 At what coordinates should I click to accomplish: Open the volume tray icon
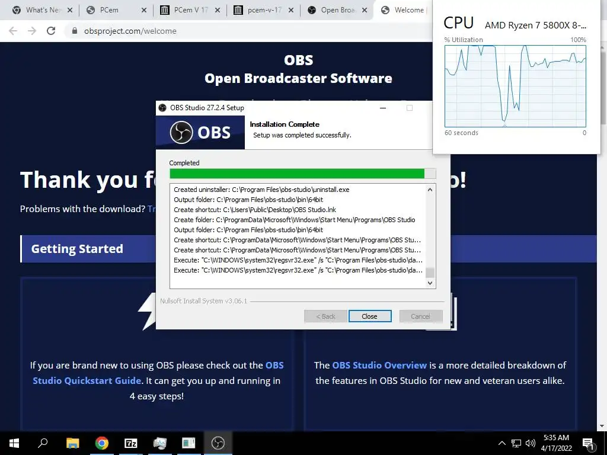click(531, 443)
